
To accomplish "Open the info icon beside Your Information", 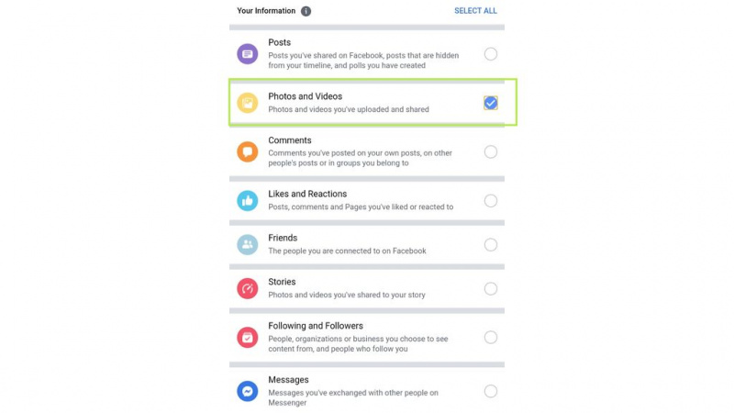I will pos(306,11).
